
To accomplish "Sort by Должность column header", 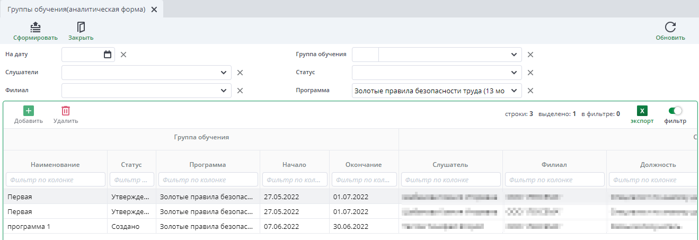I will (658, 165).
